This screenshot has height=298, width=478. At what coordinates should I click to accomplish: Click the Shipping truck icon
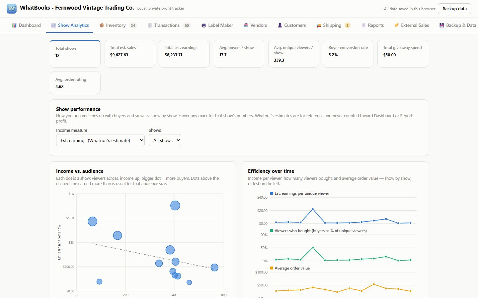pos(319,25)
